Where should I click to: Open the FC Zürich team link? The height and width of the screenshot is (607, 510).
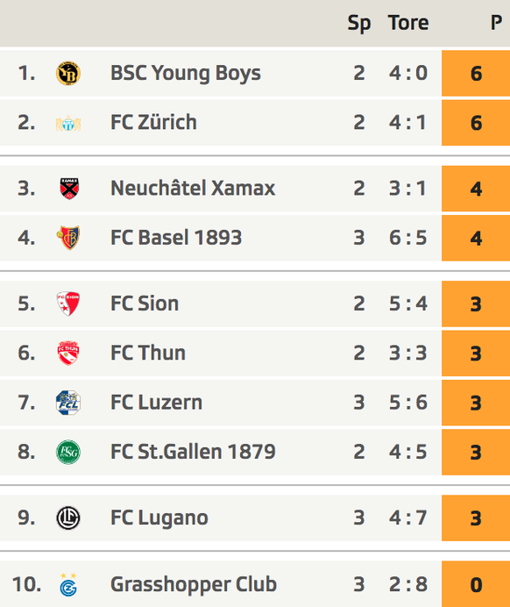click(x=153, y=122)
